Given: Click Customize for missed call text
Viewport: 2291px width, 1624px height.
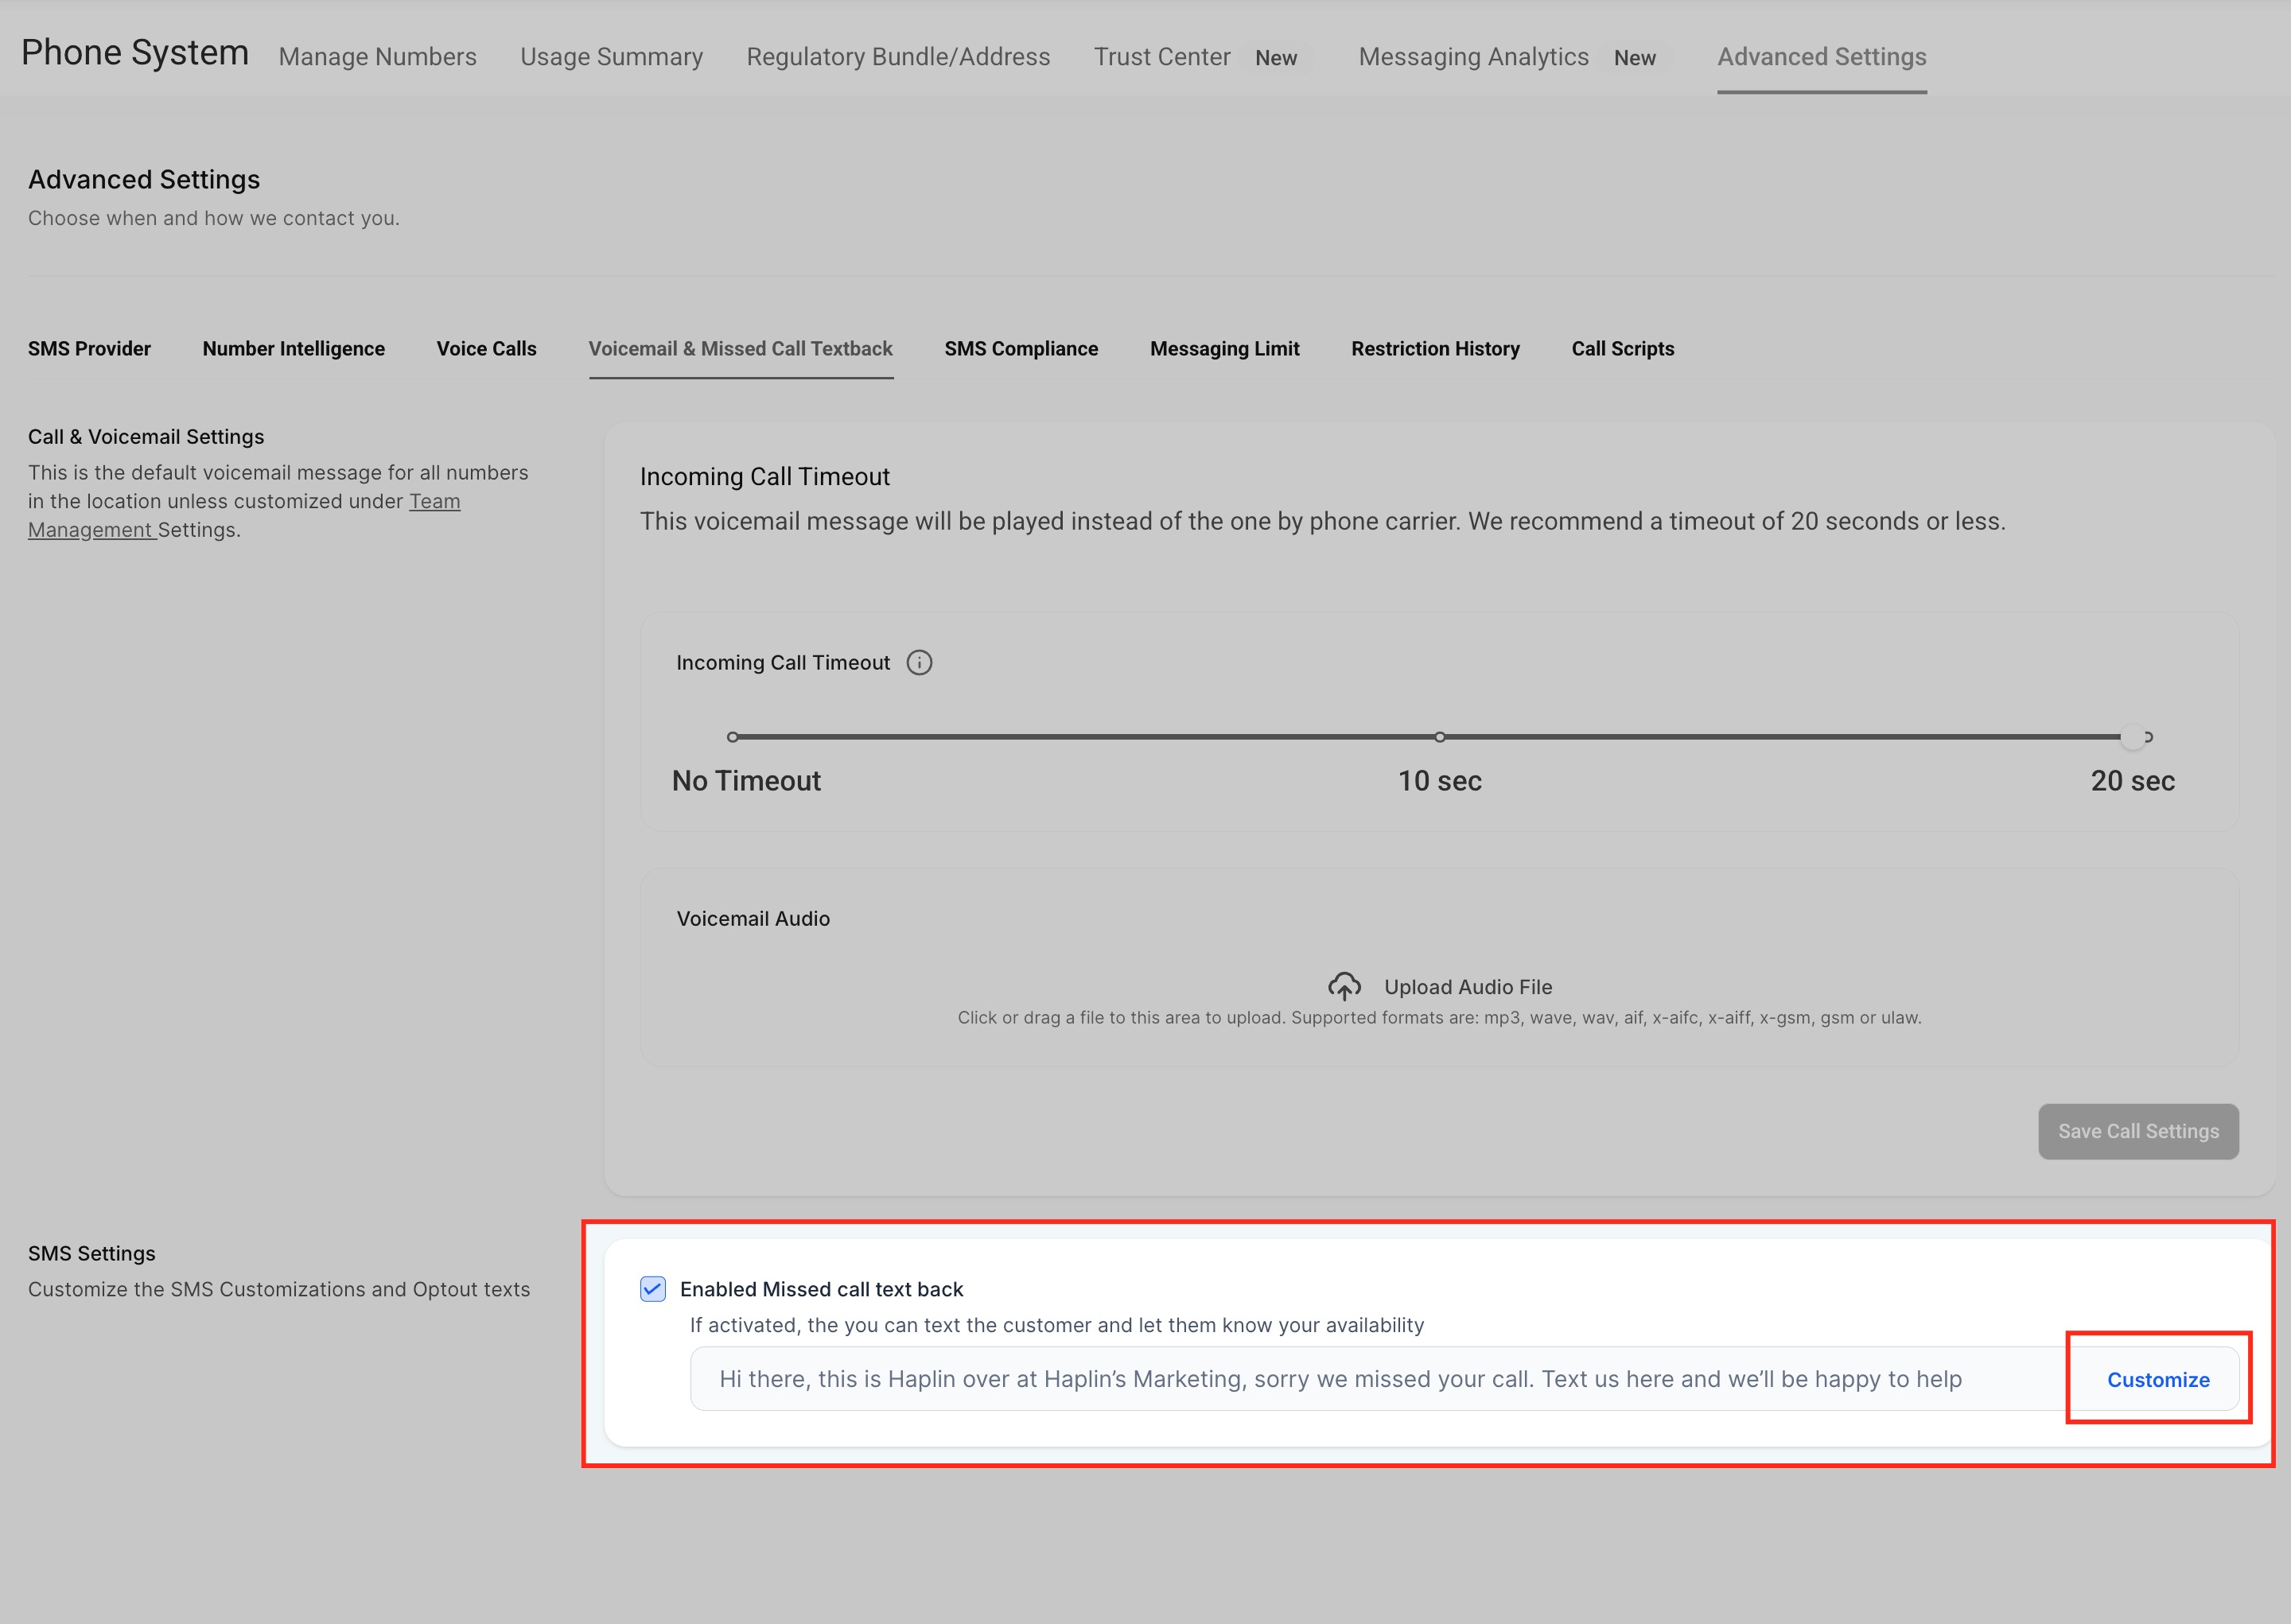Looking at the screenshot, I should tap(2158, 1379).
